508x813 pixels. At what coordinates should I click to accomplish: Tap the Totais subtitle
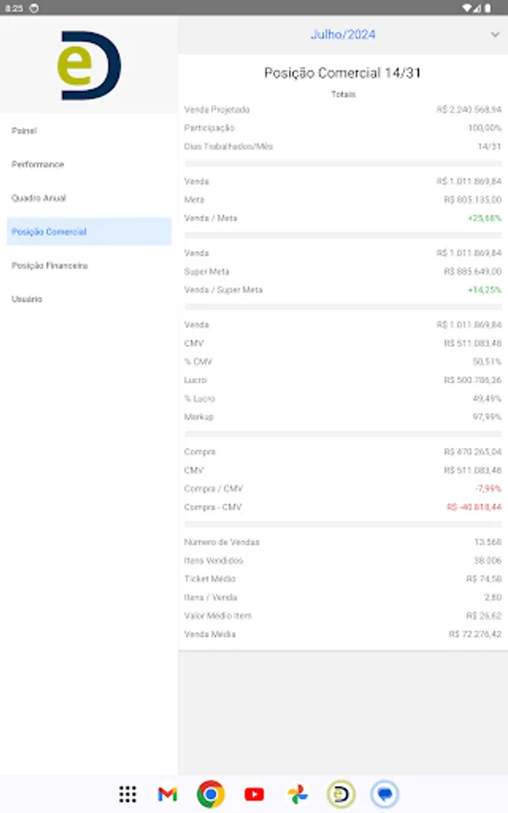(x=343, y=94)
